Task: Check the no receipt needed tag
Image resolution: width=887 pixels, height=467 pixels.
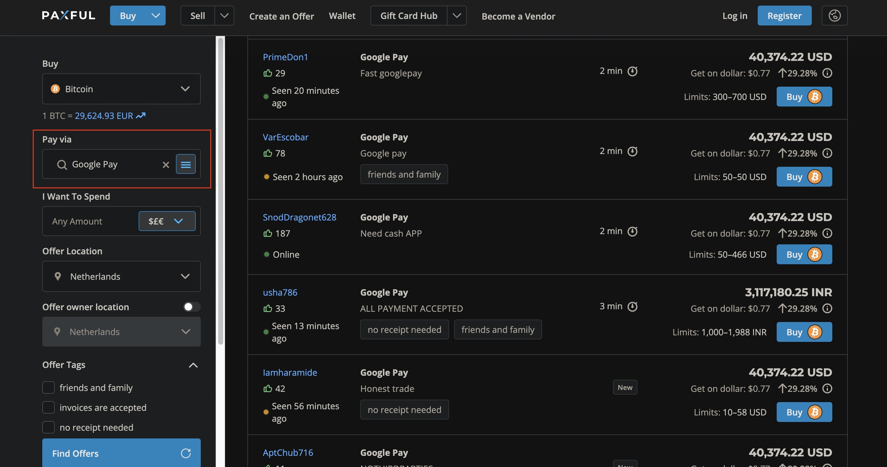Action: tap(48, 428)
